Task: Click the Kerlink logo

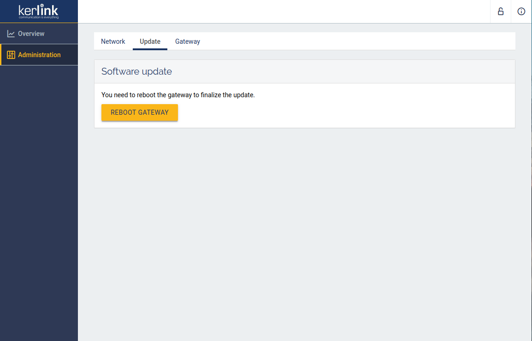Action: click(39, 10)
